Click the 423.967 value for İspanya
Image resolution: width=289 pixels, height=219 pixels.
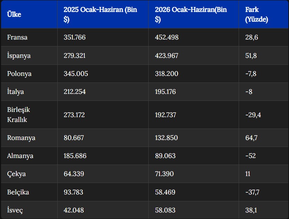(167, 55)
